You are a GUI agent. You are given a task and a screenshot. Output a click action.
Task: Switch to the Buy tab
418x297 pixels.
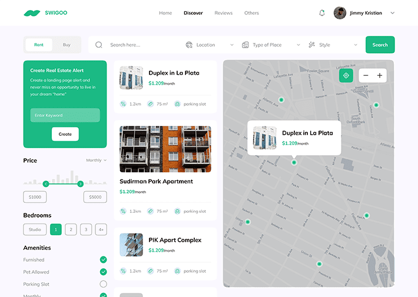pyautogui.click(x=67, y=45)
